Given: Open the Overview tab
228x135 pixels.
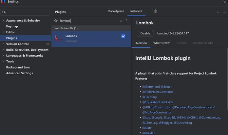Looking at the screenshot, I should [x=141, y=43].
